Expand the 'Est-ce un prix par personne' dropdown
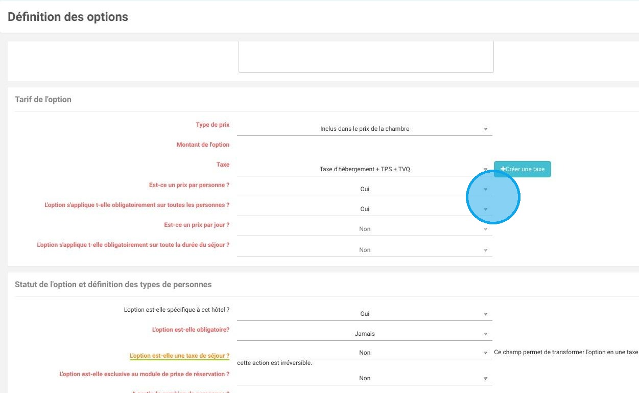This screenshot has width=639, height=393. [x=364, y=189]
